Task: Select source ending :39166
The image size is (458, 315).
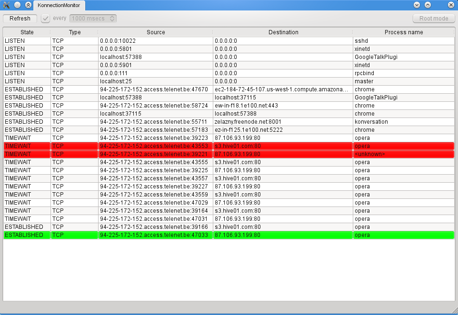Action: (156, 227)
